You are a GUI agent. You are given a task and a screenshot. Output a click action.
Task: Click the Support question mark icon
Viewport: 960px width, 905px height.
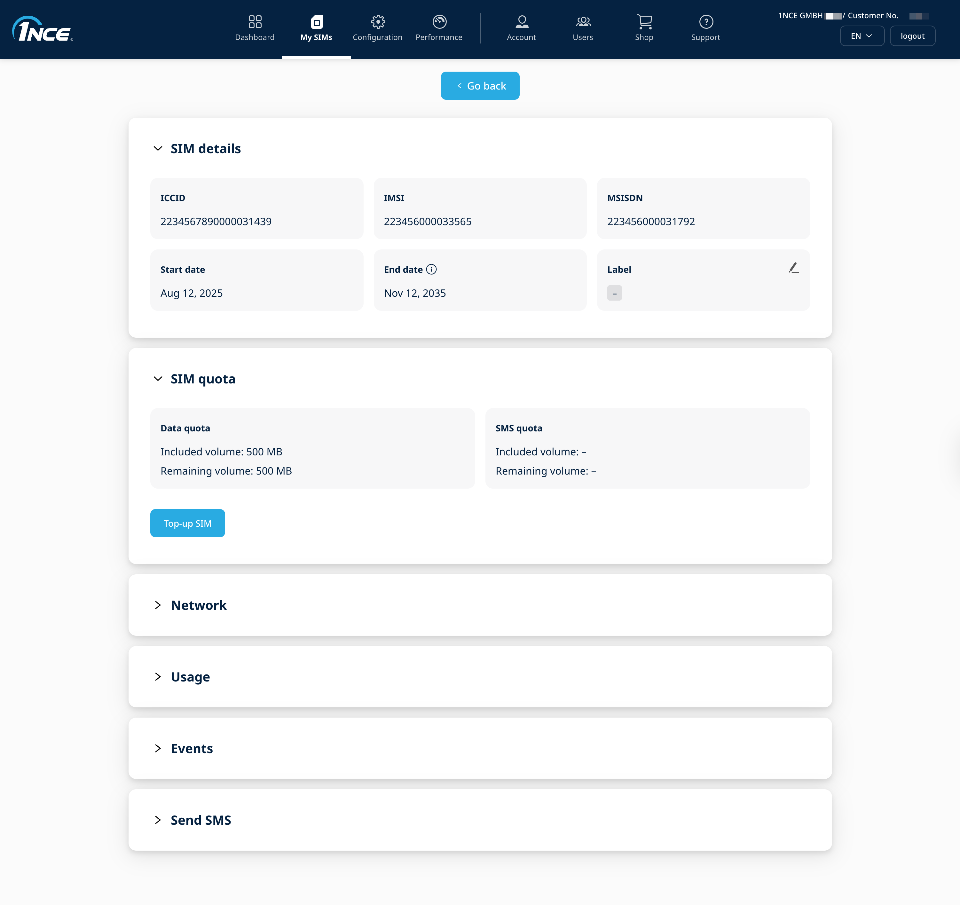pyautogui.click(x=705, y=22)
